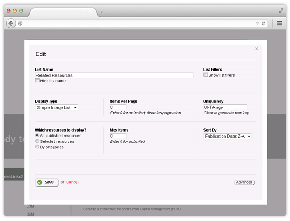The width and height of the screenshot is (290, 221).
Task: Open the Sort By dropdown
Action: tap(227, 136)
